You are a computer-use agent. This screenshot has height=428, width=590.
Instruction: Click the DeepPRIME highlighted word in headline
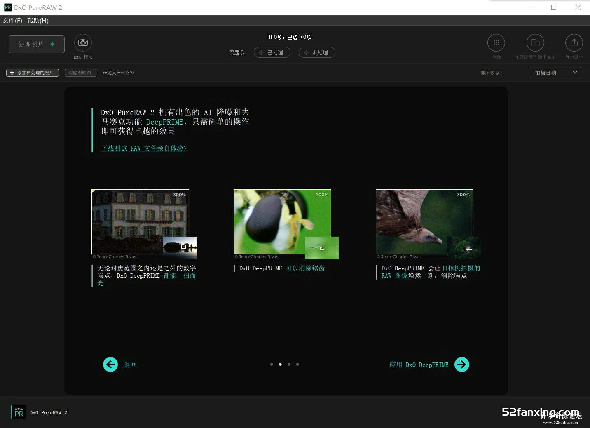pos(164,122)
